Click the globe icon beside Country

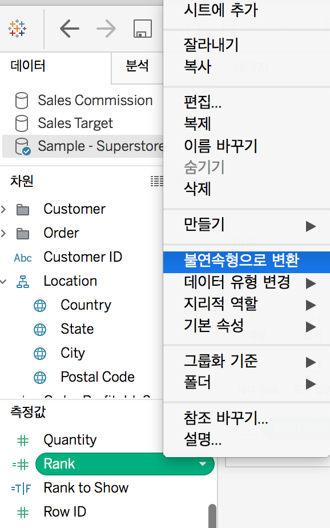pos(40,306)
